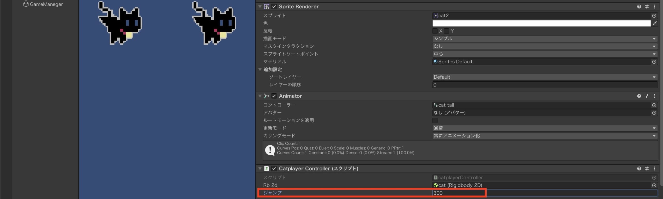Viewport: 663px width, 199px height.
Task: Open Sprite Renderer preset settings icon
Action: [647, 7]
